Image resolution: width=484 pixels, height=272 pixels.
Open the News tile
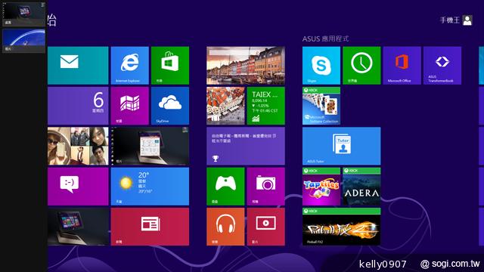coord(150,227)
